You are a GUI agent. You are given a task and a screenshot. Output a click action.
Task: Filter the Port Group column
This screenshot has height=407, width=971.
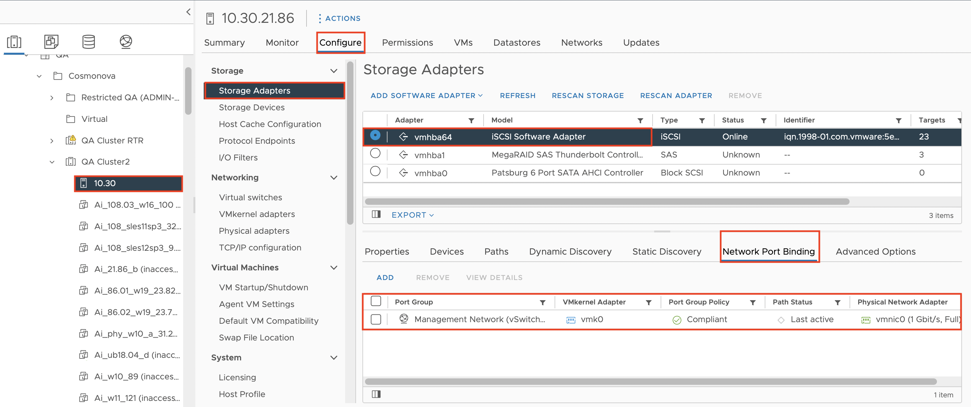pos(542,303)
